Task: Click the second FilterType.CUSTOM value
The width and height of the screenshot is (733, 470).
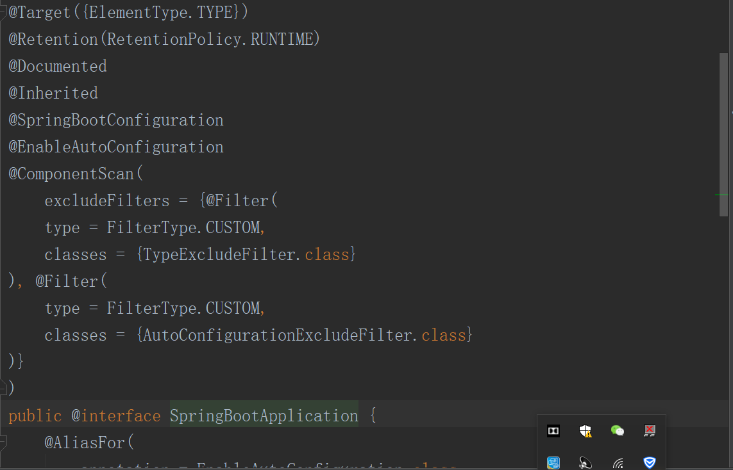Action: pos(183,308)
